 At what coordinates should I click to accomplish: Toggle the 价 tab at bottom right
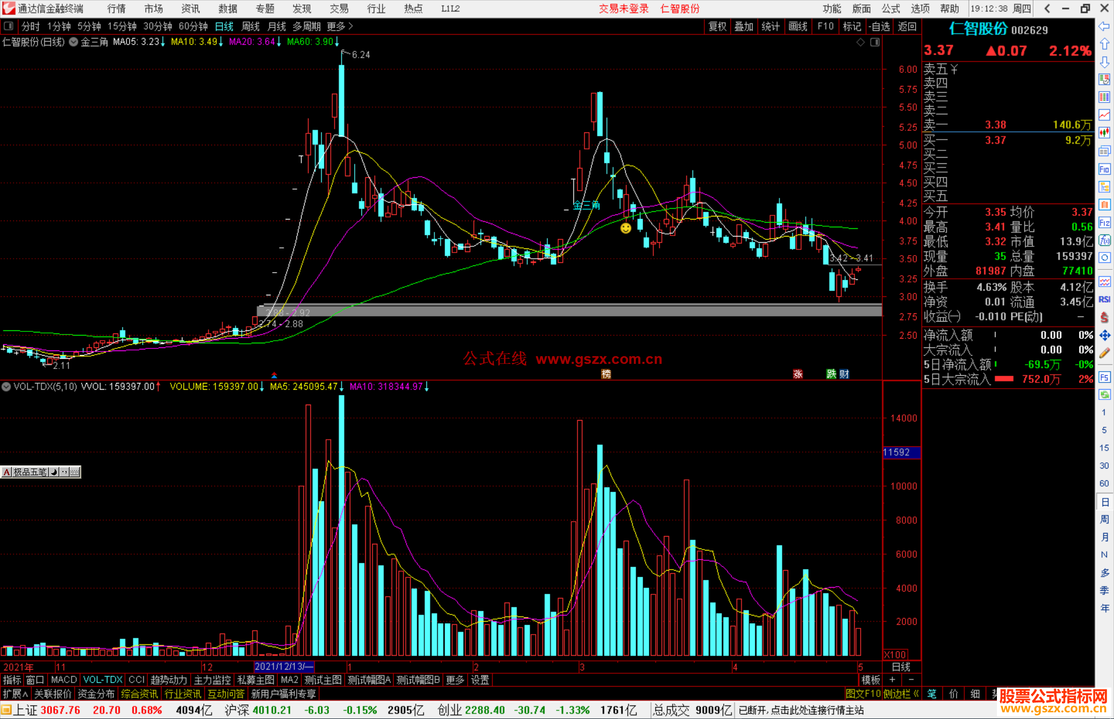pos(953,694)
